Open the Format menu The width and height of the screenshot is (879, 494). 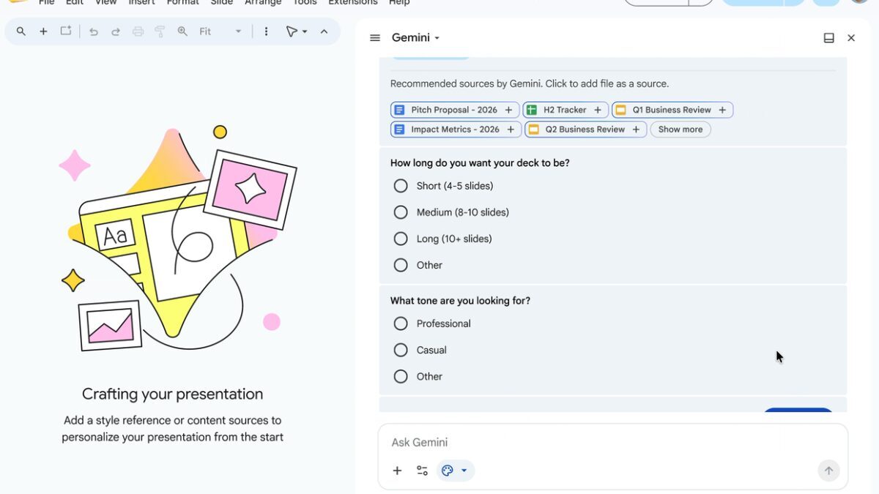[x=182, y=2]
